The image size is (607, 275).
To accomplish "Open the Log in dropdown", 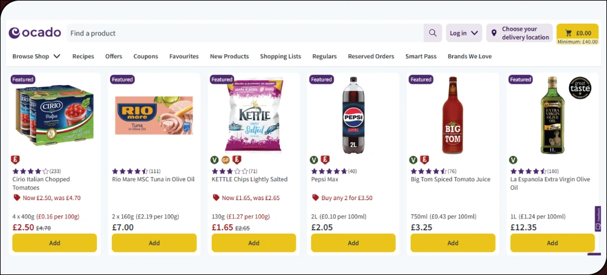I will click(464, 33).
